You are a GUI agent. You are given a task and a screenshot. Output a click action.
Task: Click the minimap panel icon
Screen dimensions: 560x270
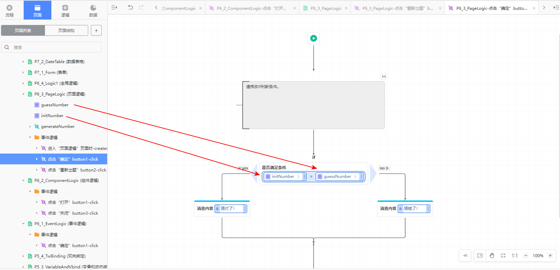click(480, 255)
